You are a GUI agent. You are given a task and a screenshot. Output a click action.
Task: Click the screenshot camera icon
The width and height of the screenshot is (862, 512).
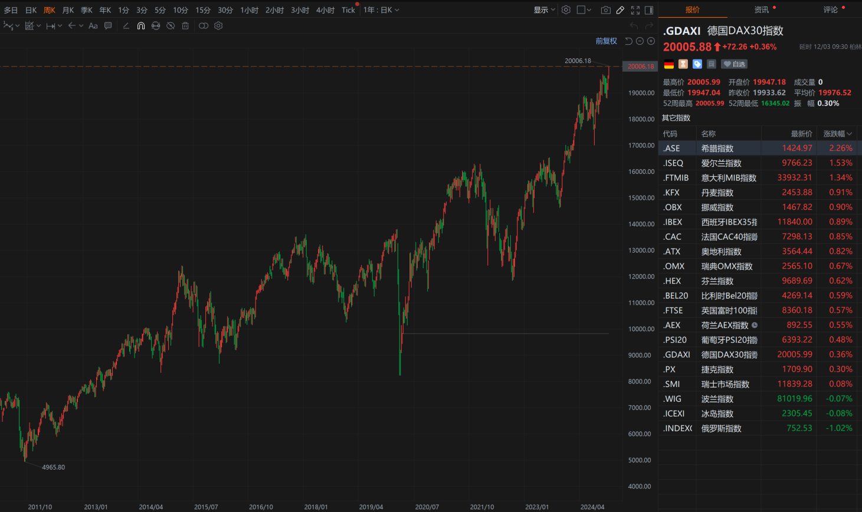tap(605, 10)
